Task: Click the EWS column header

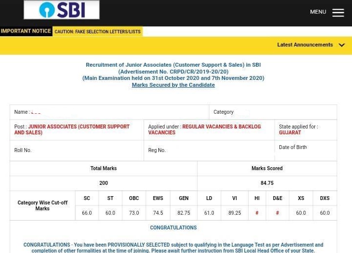Action: (158, 198)
